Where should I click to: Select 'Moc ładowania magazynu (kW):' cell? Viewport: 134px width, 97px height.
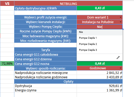45,36
